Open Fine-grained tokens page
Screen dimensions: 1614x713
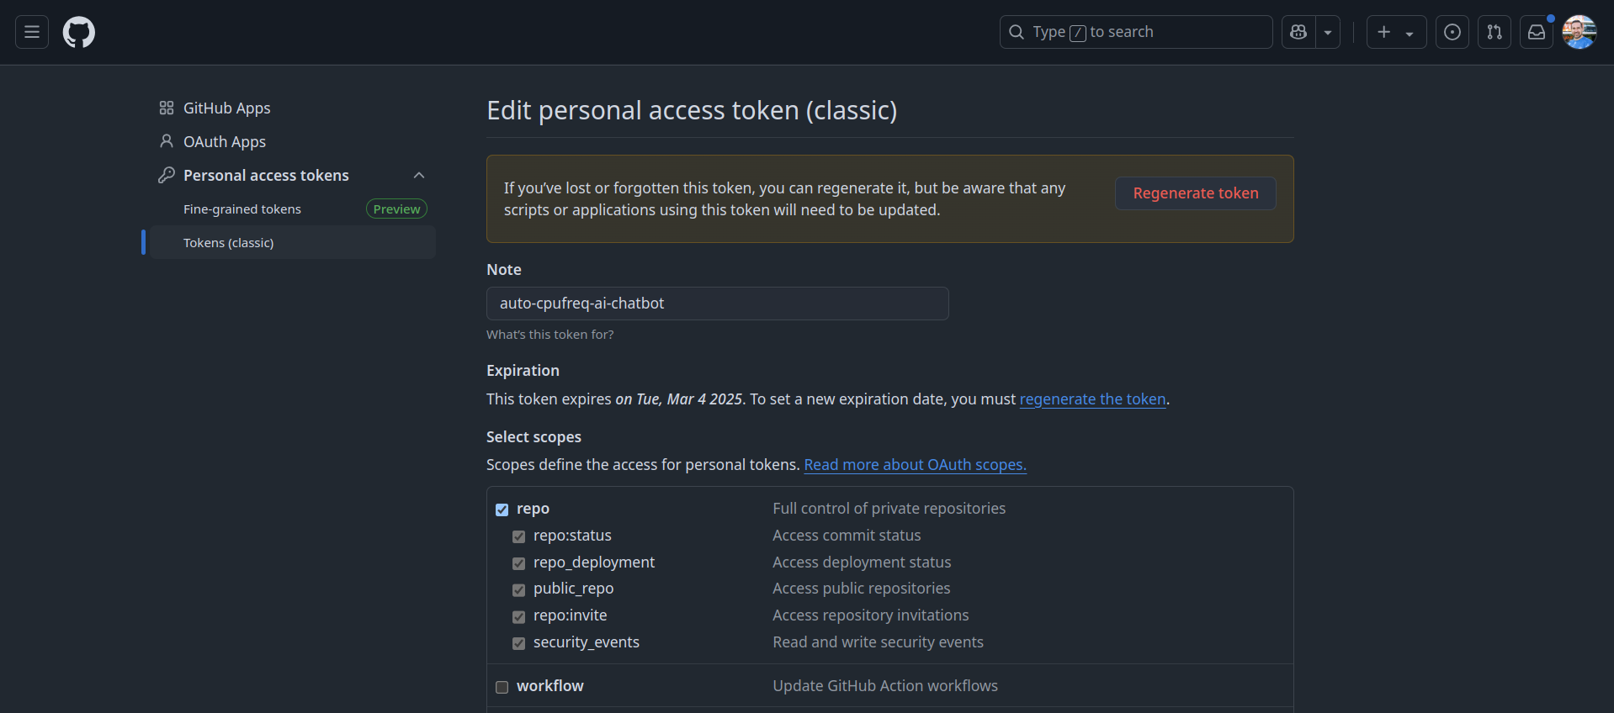point(242,209)
